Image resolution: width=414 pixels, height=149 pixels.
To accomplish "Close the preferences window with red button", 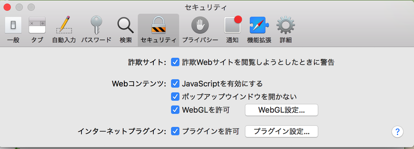I will pos(7,7).
